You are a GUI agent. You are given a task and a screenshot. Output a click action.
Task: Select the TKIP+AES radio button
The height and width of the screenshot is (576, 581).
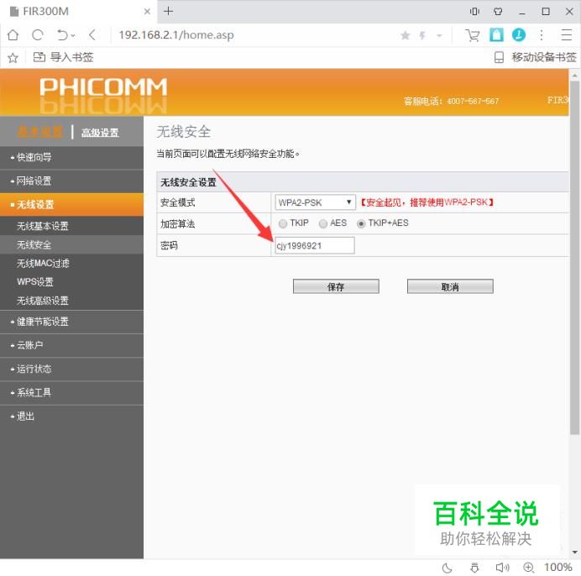point(361,223)
